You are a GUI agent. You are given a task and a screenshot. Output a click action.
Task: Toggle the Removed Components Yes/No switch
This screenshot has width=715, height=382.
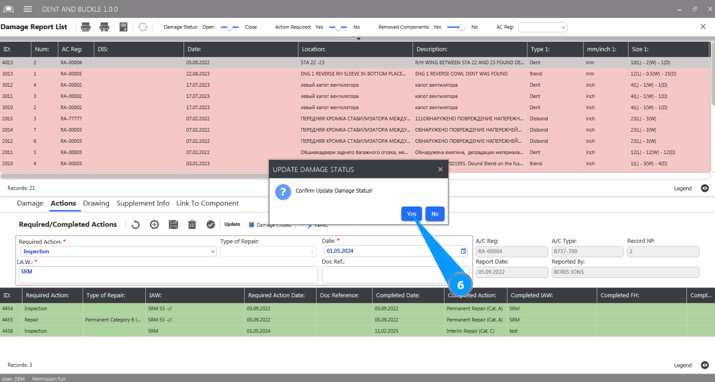tap(456, 27)
